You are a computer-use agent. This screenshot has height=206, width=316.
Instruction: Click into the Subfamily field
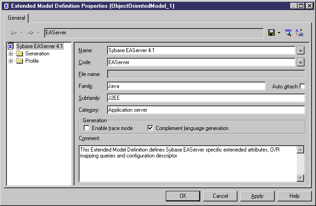[x=206, y=98]
